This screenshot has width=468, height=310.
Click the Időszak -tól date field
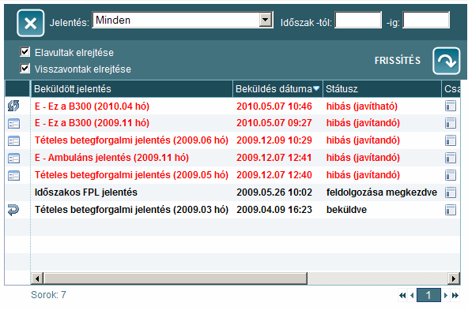click(x=358, y=21)
